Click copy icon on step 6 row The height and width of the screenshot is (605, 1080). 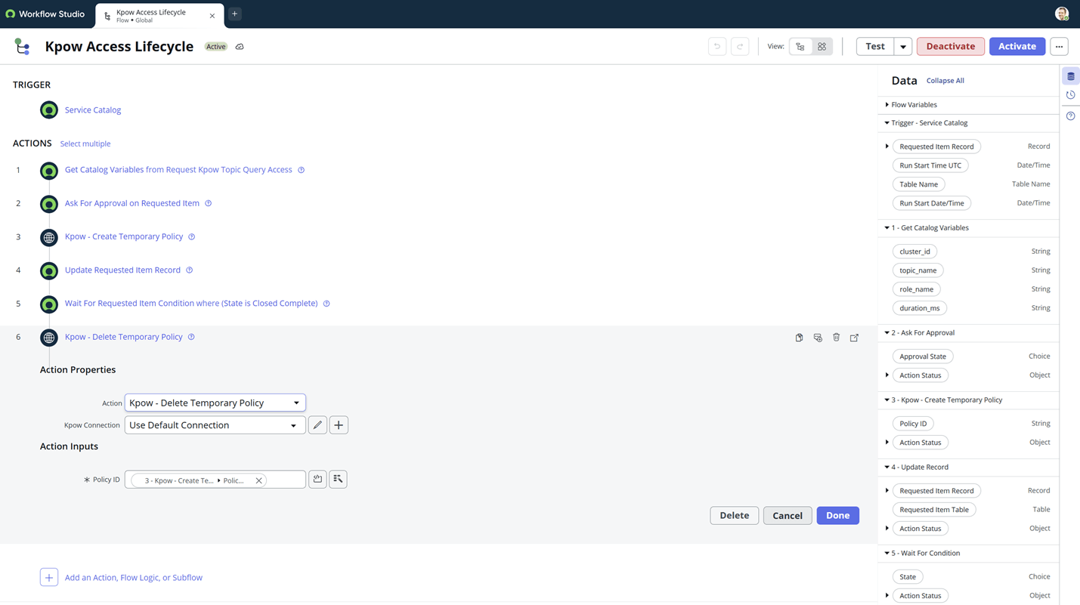(x=799, y=338)
